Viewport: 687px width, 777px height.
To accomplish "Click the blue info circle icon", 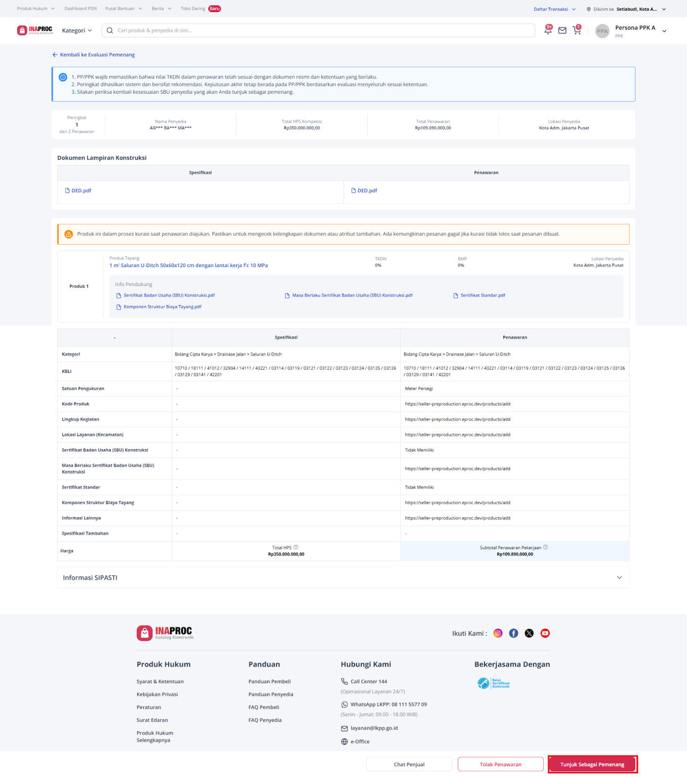I will point(63,77).
